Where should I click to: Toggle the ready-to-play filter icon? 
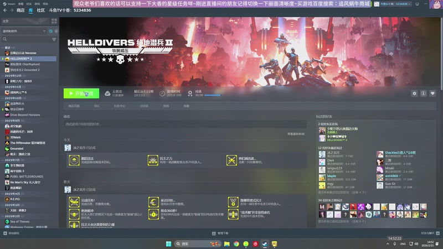click(56, 31)
